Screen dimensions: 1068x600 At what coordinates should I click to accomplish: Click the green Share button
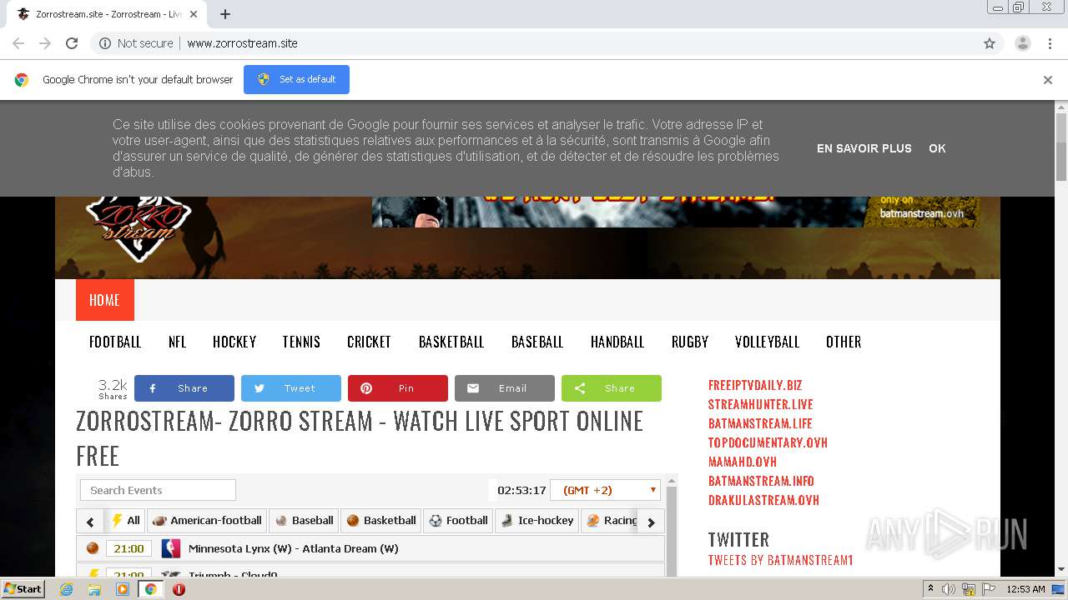click(612, 388)
